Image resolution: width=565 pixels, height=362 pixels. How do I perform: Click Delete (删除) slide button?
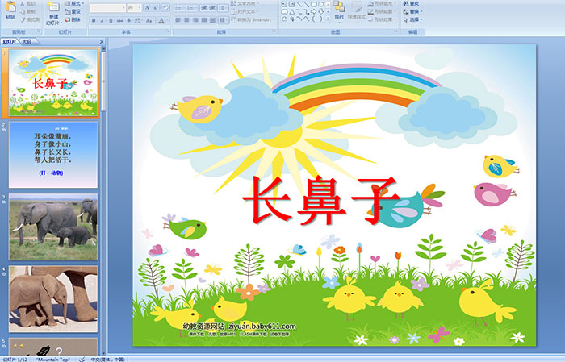pos(73,19)
